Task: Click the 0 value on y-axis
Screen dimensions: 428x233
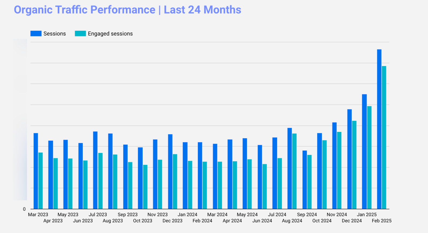Action: [24, 209]
